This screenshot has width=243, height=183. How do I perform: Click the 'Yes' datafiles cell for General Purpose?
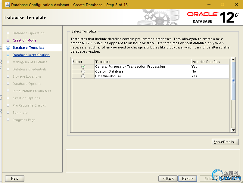(x=210, y=67)
